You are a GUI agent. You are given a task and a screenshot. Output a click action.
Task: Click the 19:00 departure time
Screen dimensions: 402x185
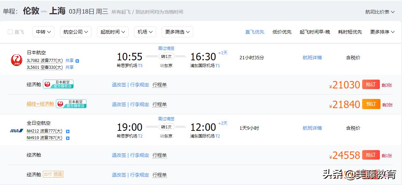point(129,127)
